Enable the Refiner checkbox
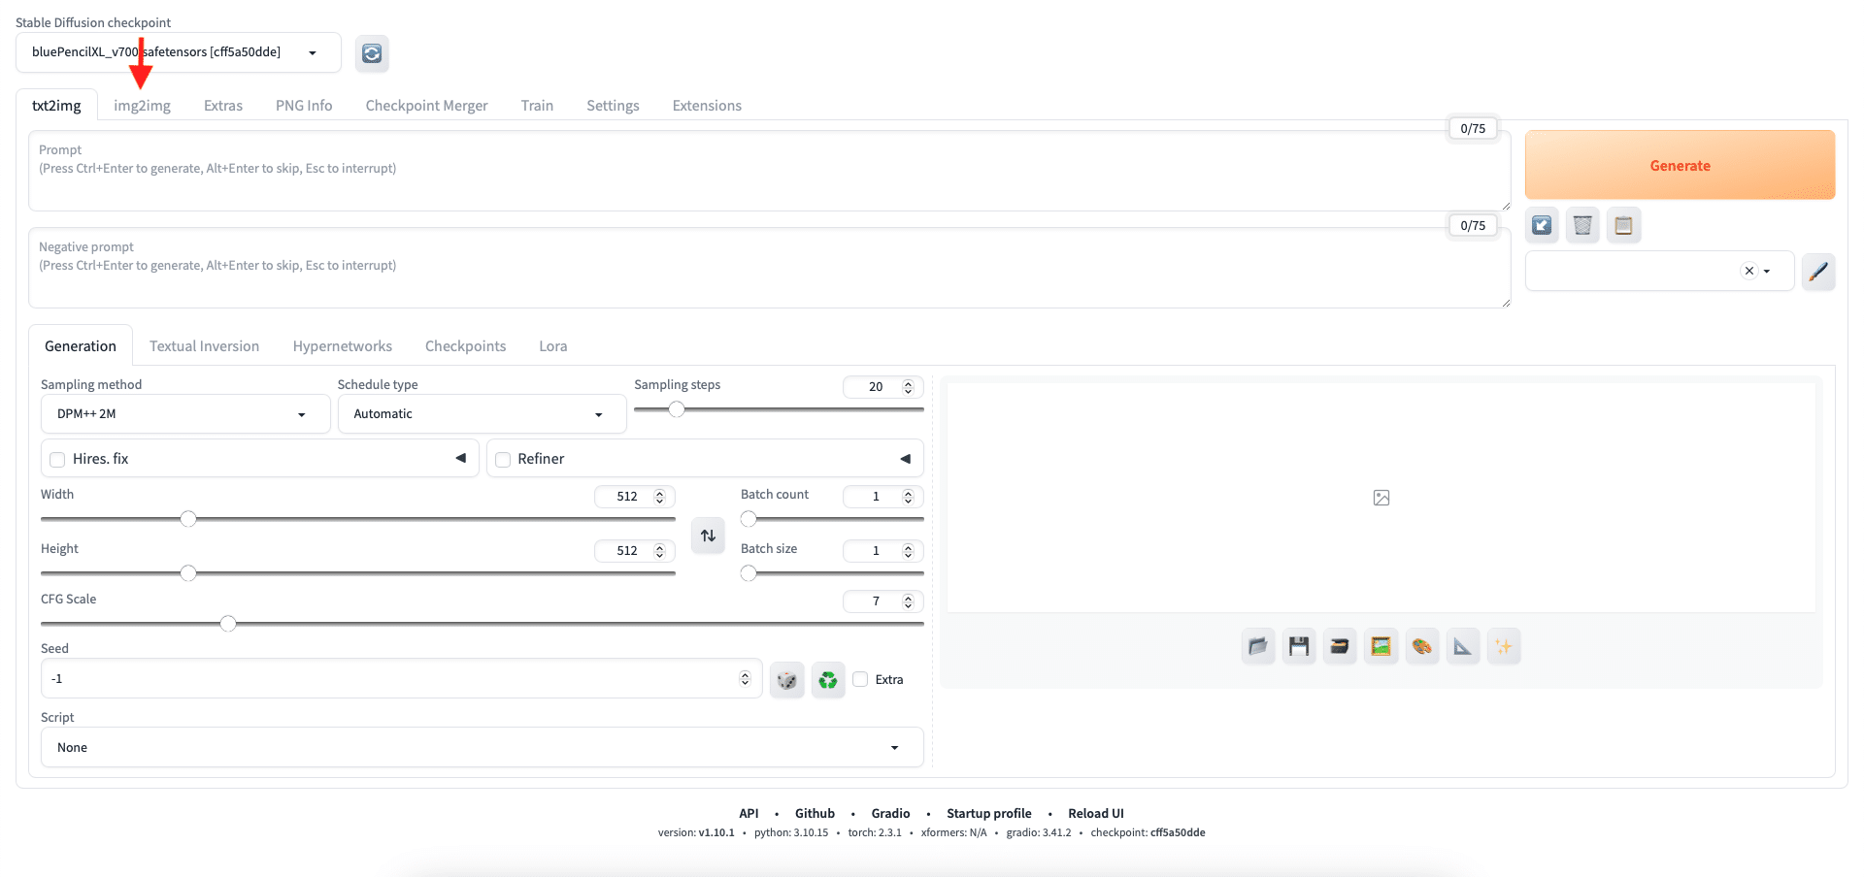This screenshot has width=1864, height=877. click(x=503, y=460)
